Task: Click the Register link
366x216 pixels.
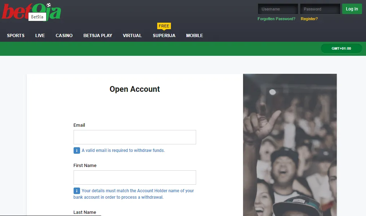Action: coord(309,19)
